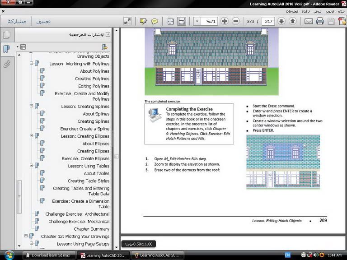Click the volume speaker tray icon
This screenshot has height=260, width=347.
click(316, 255)
